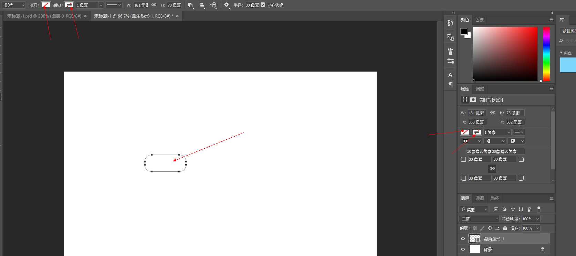
Task: Toggle visibility of 圆角矩形 1 layer
Action: pyautogui.click(x=463, y=239)
